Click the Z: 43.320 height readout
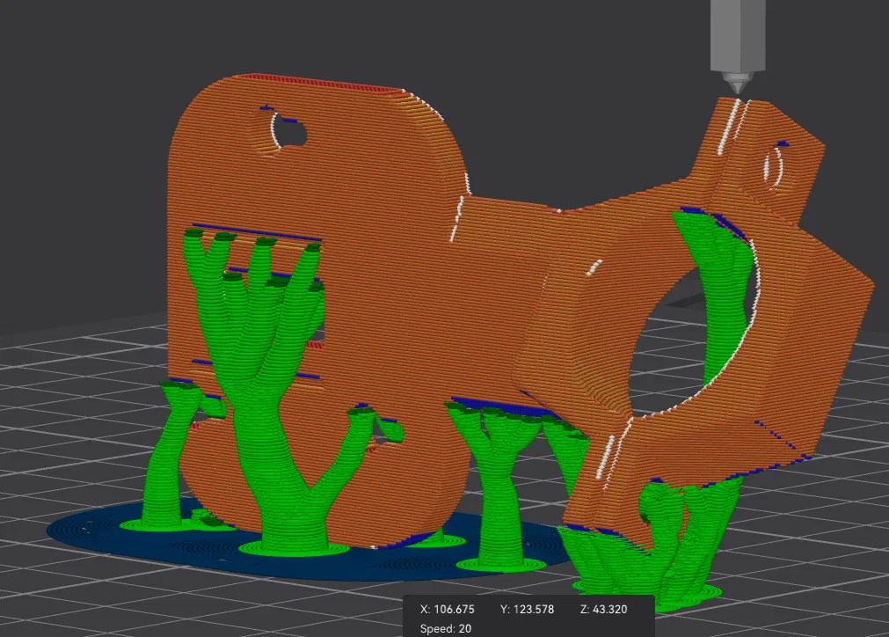The height and width of the screenshot is (637, 889). point(603,609)
